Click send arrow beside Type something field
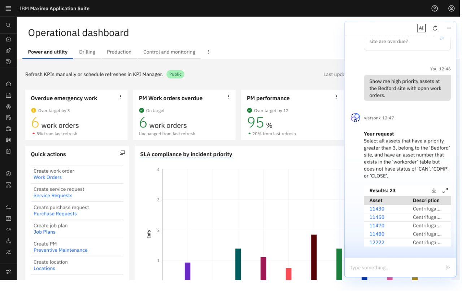 click(448, 268)
